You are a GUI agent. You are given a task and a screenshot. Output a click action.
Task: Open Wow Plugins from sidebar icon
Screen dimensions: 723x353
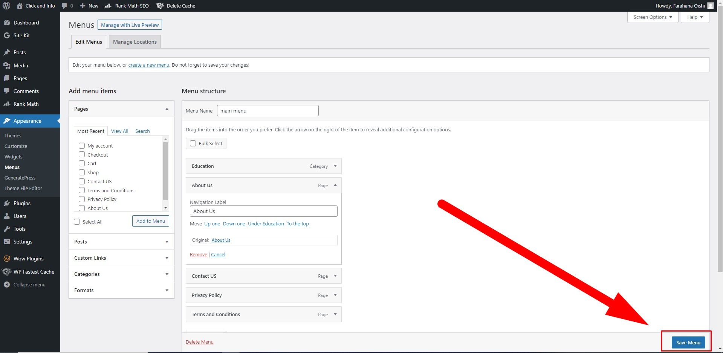6,259
